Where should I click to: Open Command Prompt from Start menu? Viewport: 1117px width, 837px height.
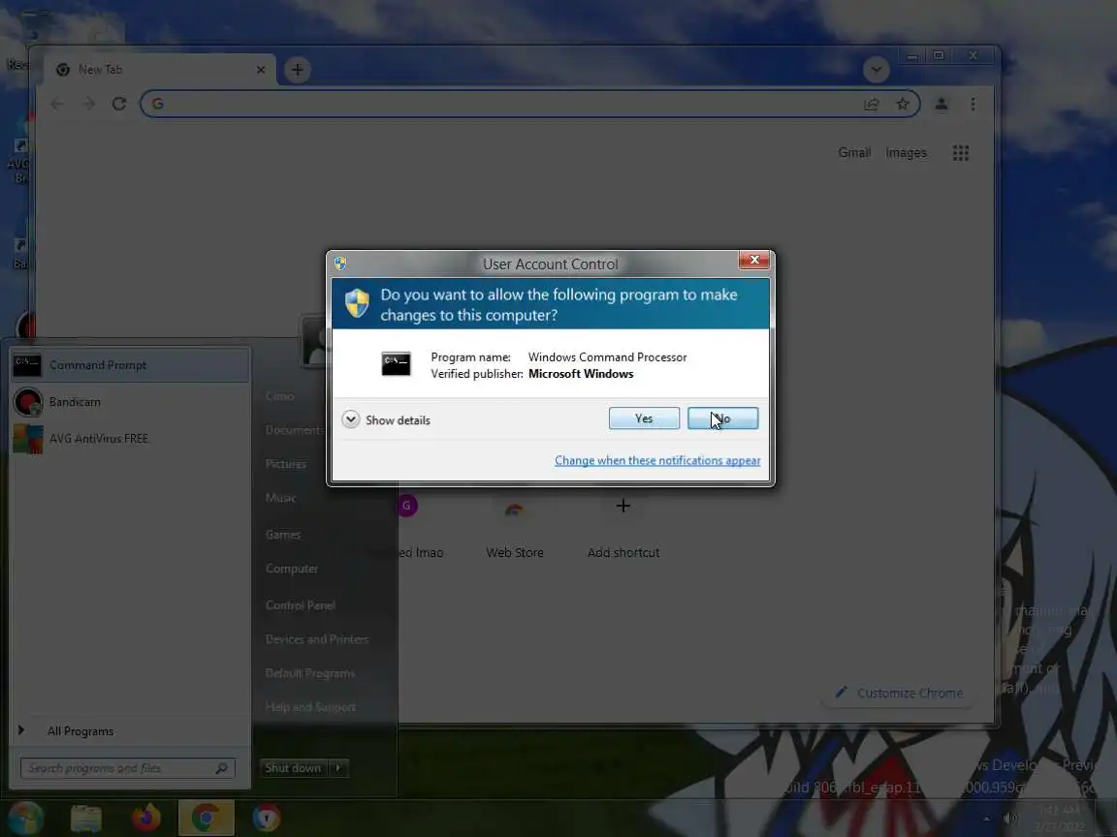click(130, 365)
